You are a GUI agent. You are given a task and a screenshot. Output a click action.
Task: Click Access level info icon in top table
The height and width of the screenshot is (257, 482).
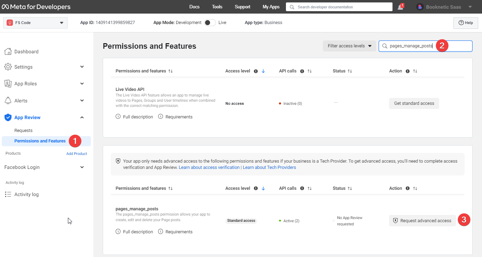tap(256, 71)
